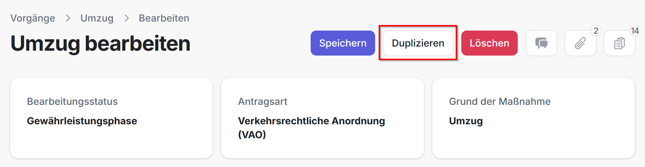Click the Umzug bearbeiten page heading
The image size is (645, 167).
(100, 43)
